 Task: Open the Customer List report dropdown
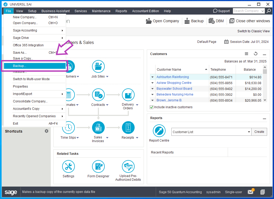coord(249,132)
